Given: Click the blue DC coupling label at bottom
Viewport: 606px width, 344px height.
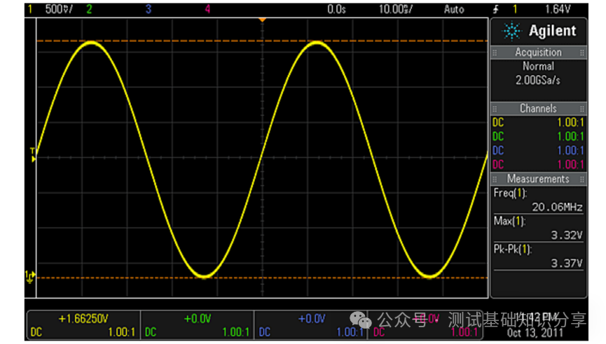Looking at the screenshot, I should pos(264,332).
